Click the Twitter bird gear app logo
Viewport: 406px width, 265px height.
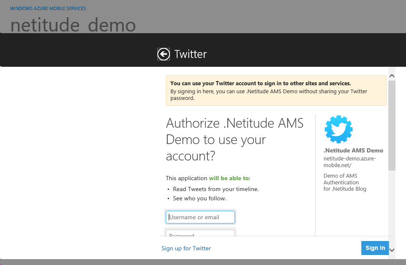(338, 129)
